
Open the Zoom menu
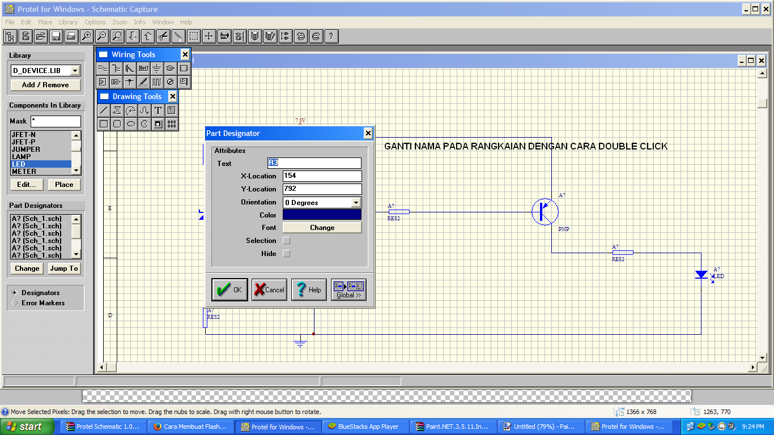[x=120, y=22]
